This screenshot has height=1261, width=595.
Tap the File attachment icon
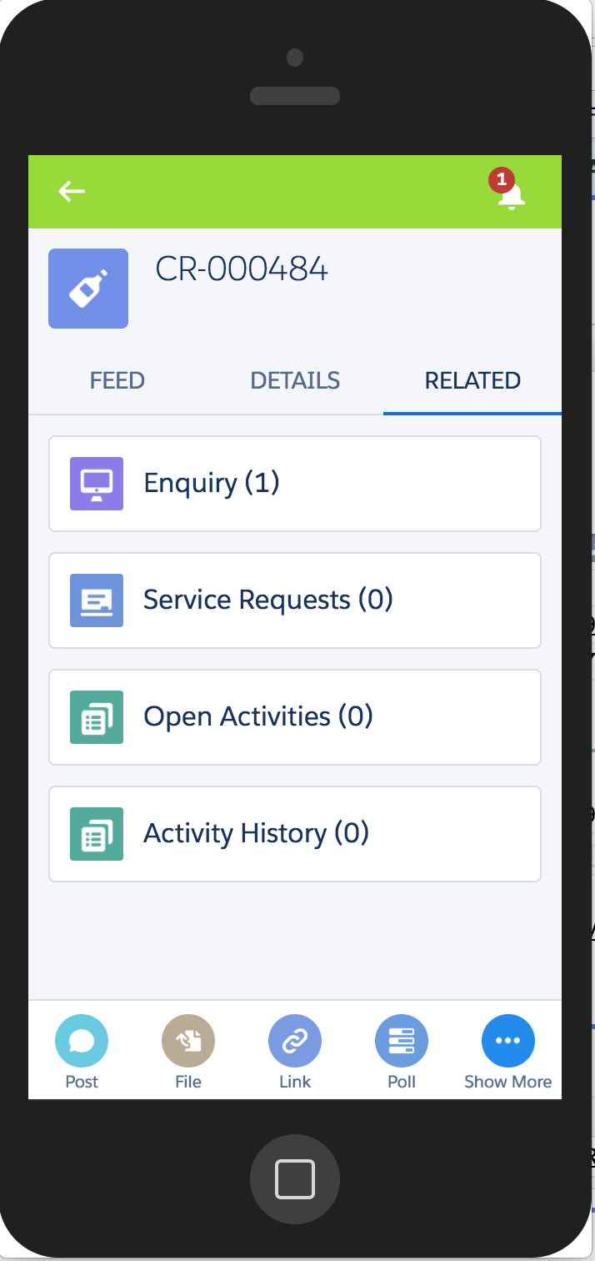tap(188, 1041)
